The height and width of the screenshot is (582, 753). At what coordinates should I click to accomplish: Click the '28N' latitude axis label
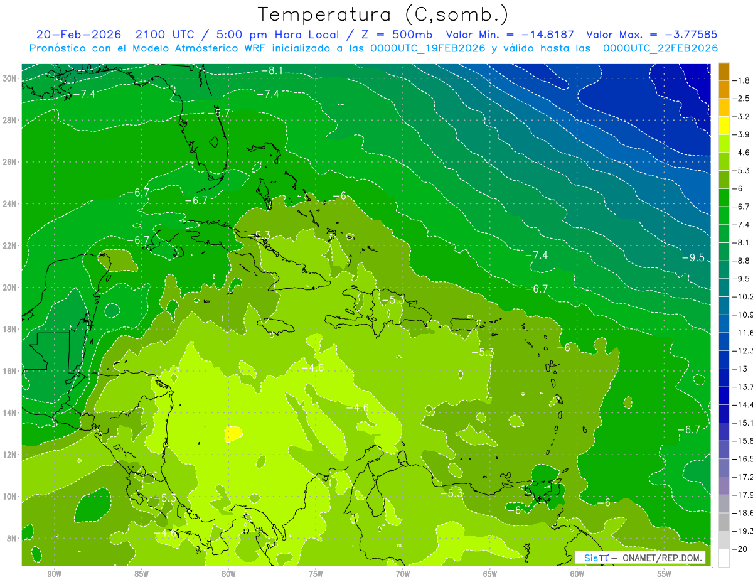click(9, 120)
